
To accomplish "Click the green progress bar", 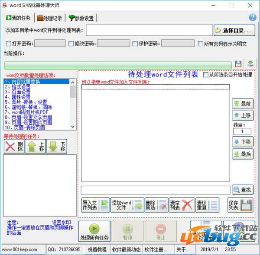I will (x=118, y=65).
